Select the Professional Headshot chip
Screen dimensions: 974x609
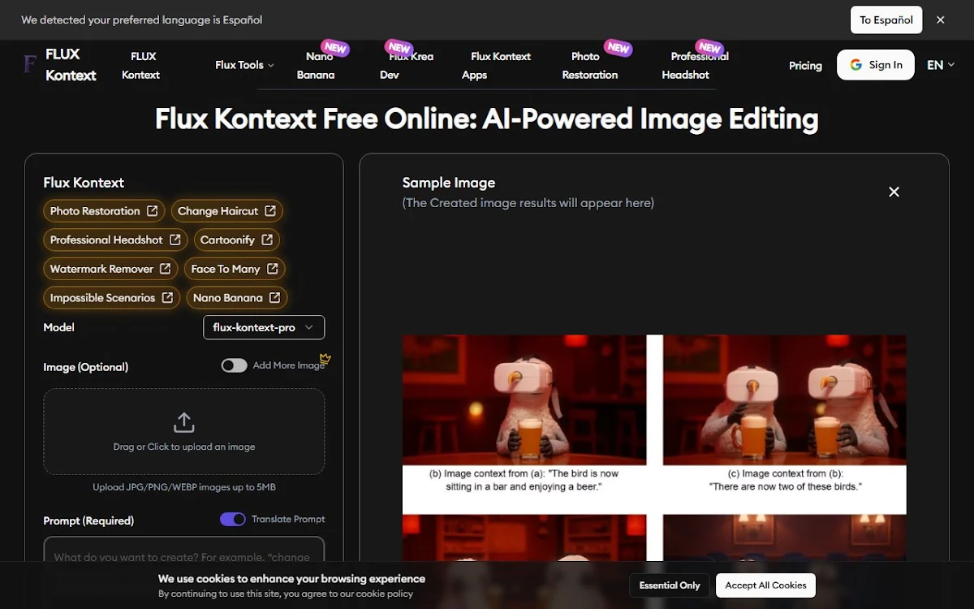click(x=115, y=240)
